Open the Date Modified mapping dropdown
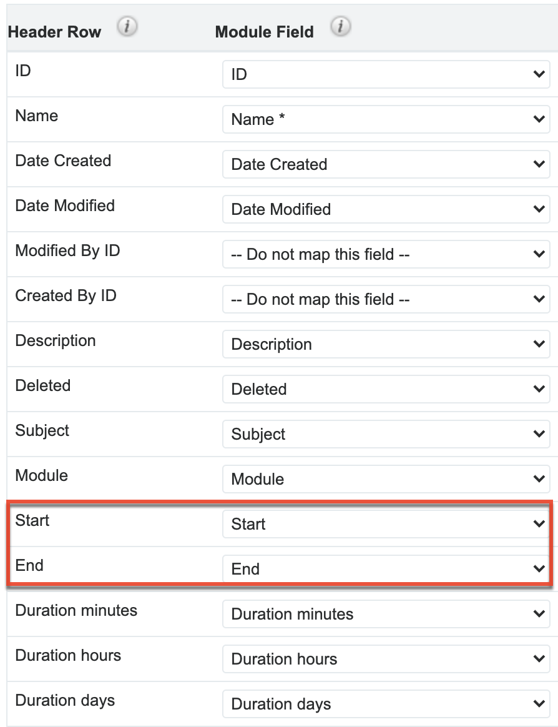 pos(386,209)
